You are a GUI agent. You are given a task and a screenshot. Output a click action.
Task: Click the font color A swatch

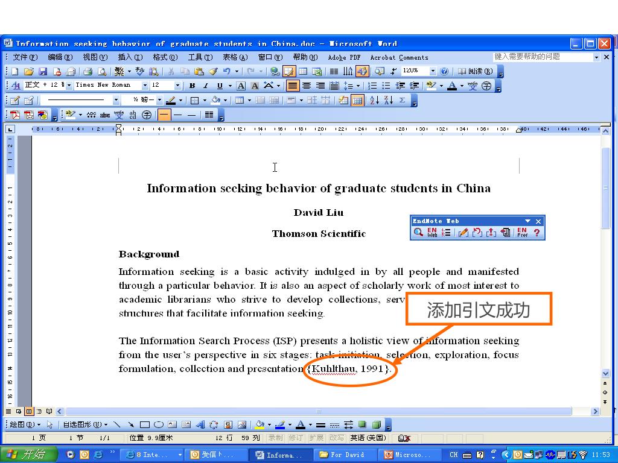pyautogui.click(x=452, y=86)
